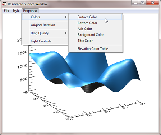Select Original Rotation menu entry
Image resolution: width=161 pixels, height=135 pixels.
point(45,25)
